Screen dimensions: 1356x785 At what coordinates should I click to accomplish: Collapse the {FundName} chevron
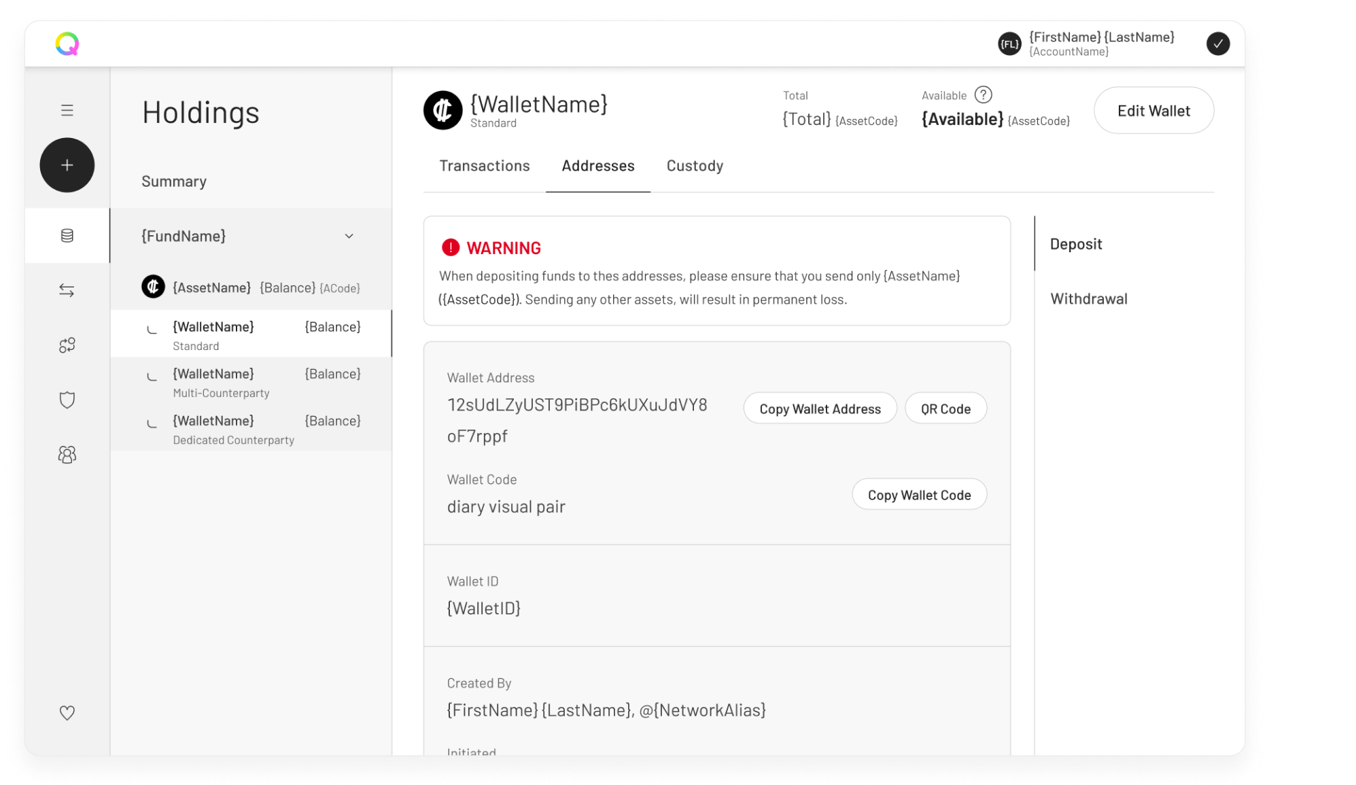pos(349,237)
